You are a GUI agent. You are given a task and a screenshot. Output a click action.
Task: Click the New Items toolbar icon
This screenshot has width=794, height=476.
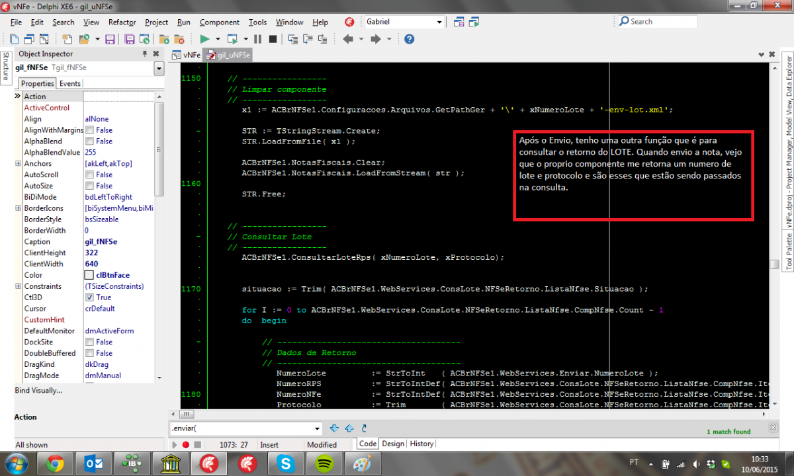(66, 39)
